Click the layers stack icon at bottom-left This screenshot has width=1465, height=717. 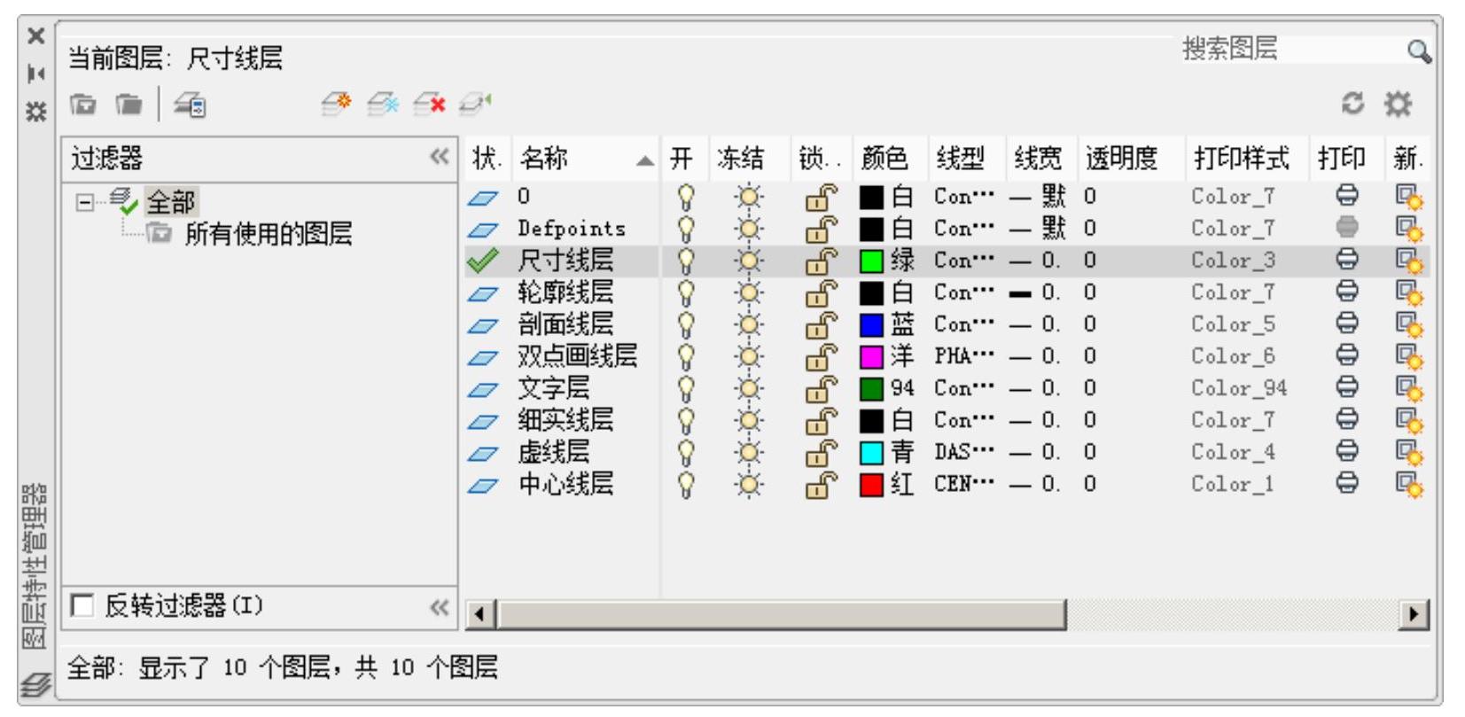35,684
